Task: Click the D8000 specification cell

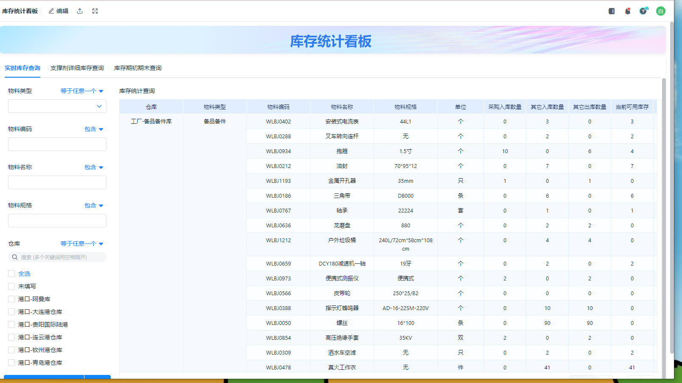Action: (x=406, y=196)
